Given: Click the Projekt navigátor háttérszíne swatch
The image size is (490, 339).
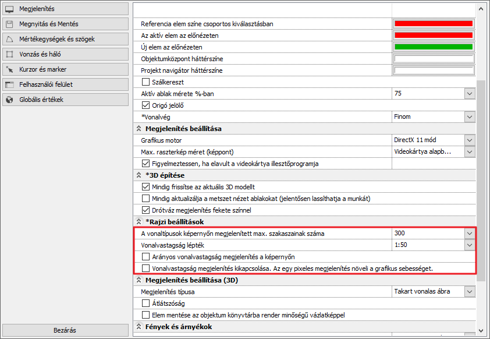Looking at the screenshot, I should pyautogui.click(x=434, y=70).
